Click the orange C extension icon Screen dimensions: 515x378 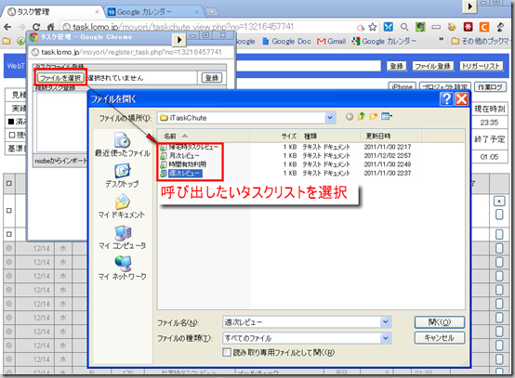(483, 27)
